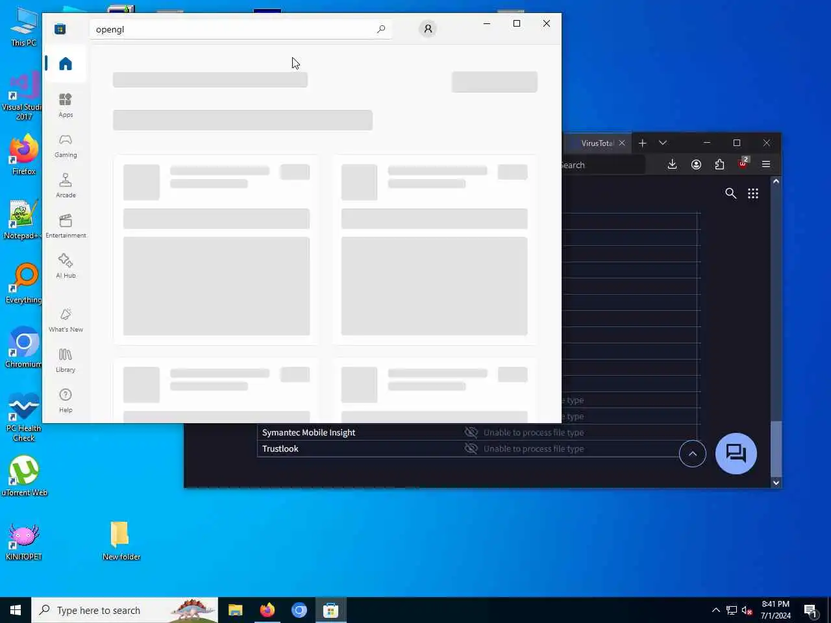
Task: Open Firefox extensions puzzle icon
Action: (x=719, y=164)
